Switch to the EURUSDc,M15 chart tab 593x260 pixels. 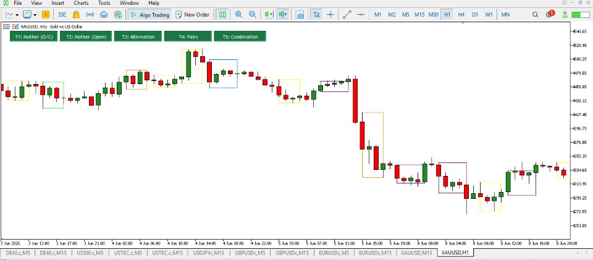tap(375, 253)
